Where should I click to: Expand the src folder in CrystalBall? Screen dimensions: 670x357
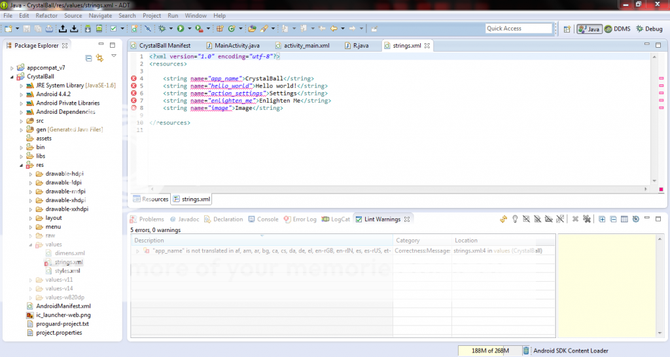(21, 121)
